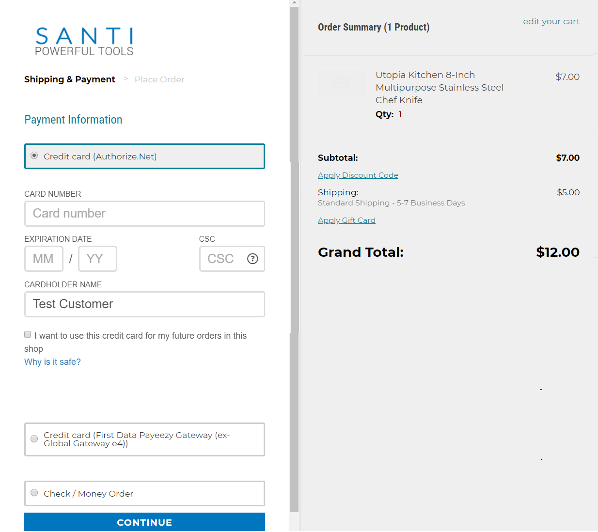Click the SANTI Powerful Tools logo
The image size is (598, 532).
(x=84, y=42)
